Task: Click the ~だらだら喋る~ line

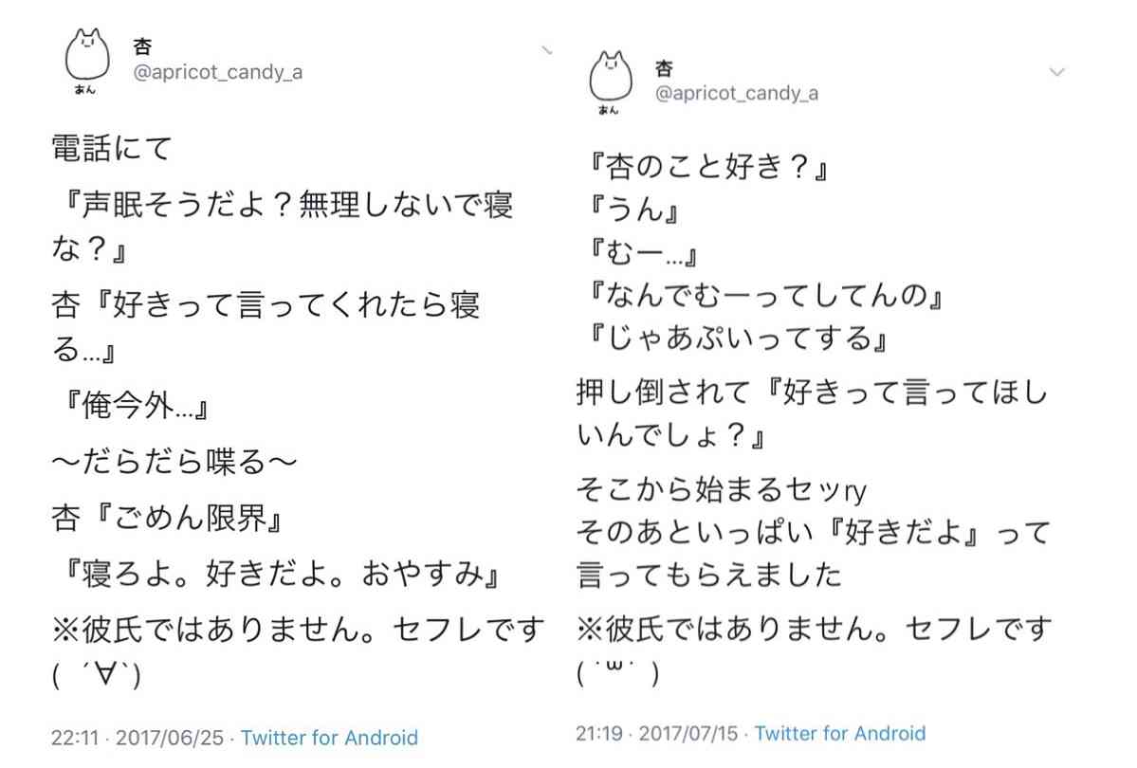Action: tap(174, 462)
